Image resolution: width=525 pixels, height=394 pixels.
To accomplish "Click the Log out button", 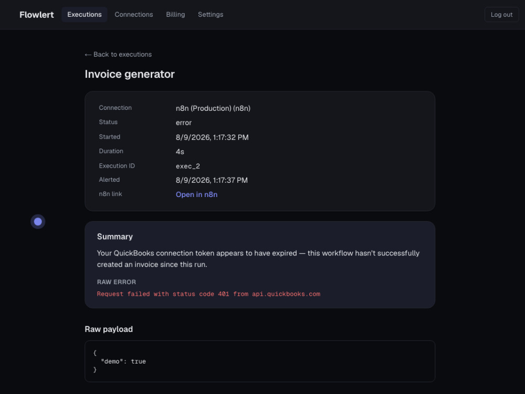I will coord(501,15).
